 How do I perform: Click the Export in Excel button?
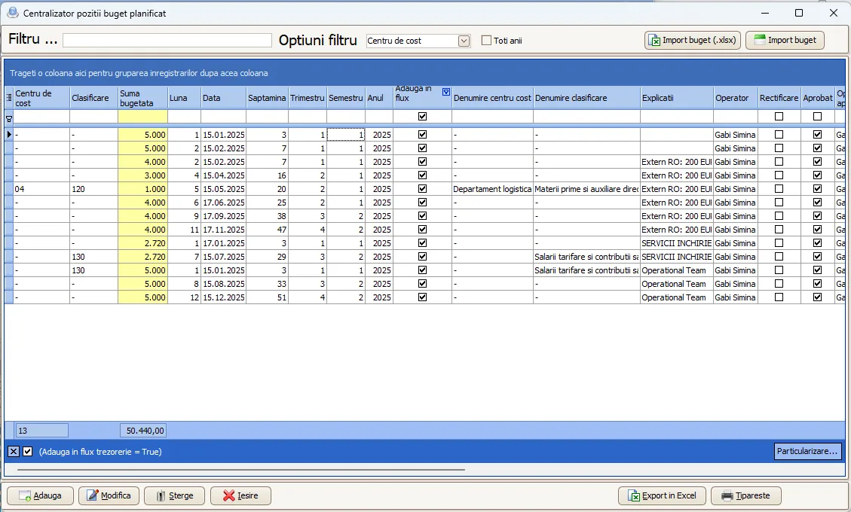tap(662, 495)
